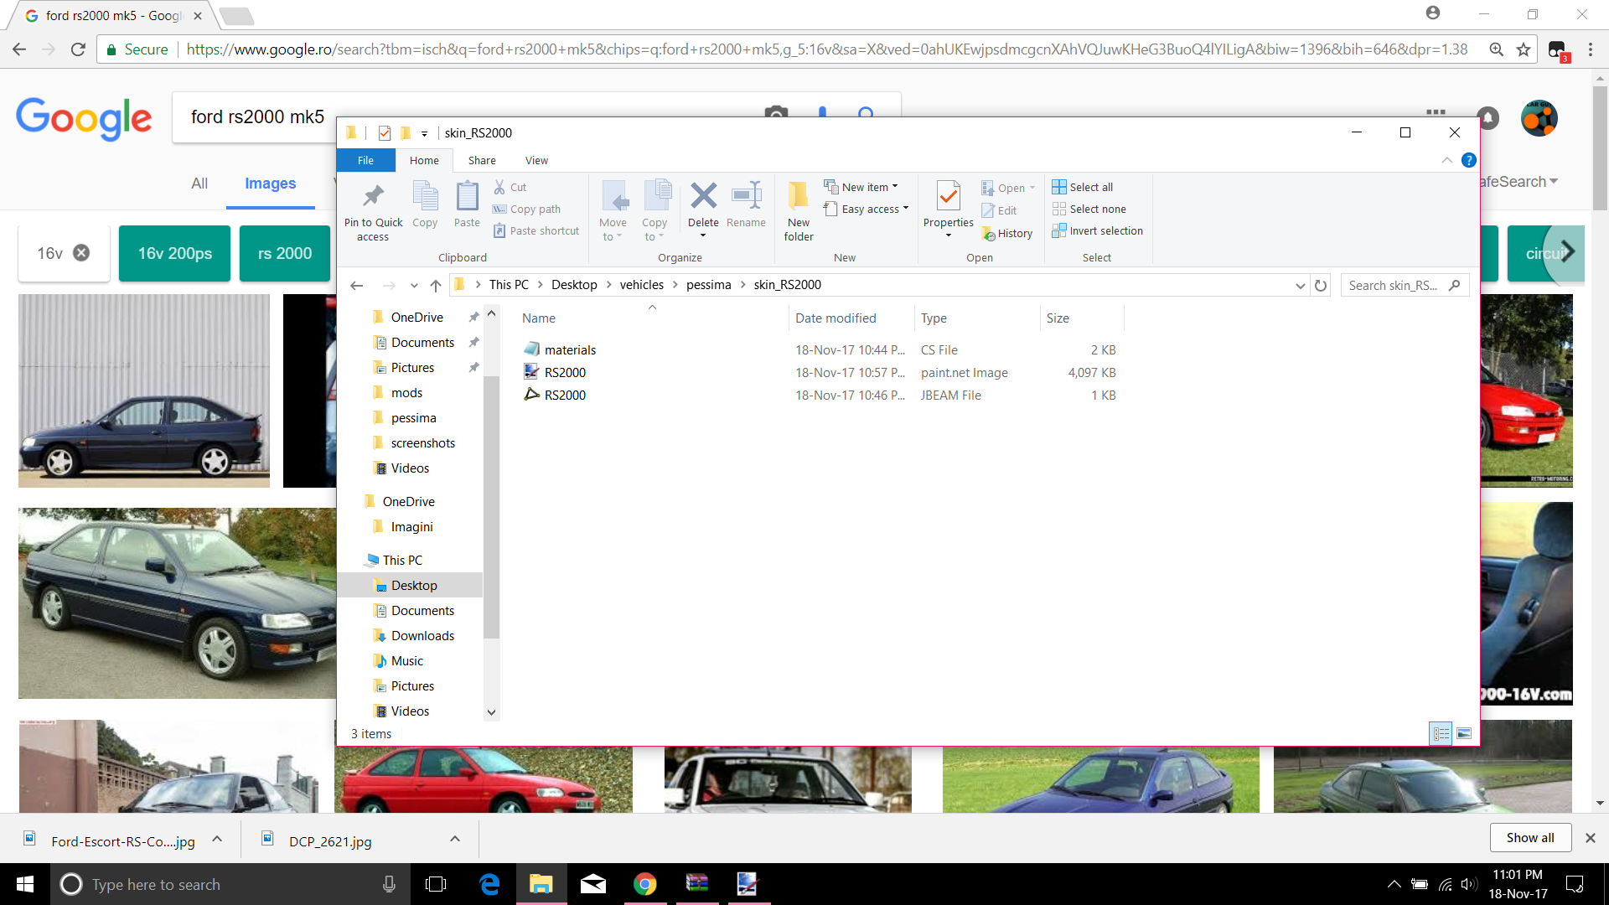Viewport: 1609px width, 905px height.
Task: Open the Windows Start menu
Action: (25, 884)
